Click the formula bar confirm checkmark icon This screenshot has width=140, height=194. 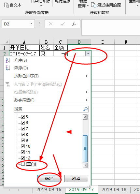pyautogui.click(x=63, y=24)
